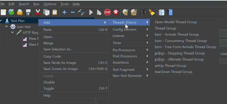This screenshot has width=227, height=104.
Task: Expand the Test Fragment submenu
Action: [129, 70]
